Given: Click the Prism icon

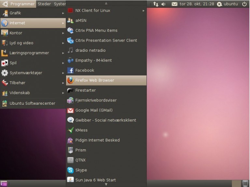Looking at the screenshot, I should [x=70, y=150].
